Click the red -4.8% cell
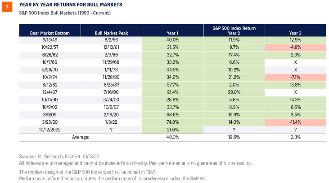Screen dimensions: 329x183 click(x=295, y=46)
